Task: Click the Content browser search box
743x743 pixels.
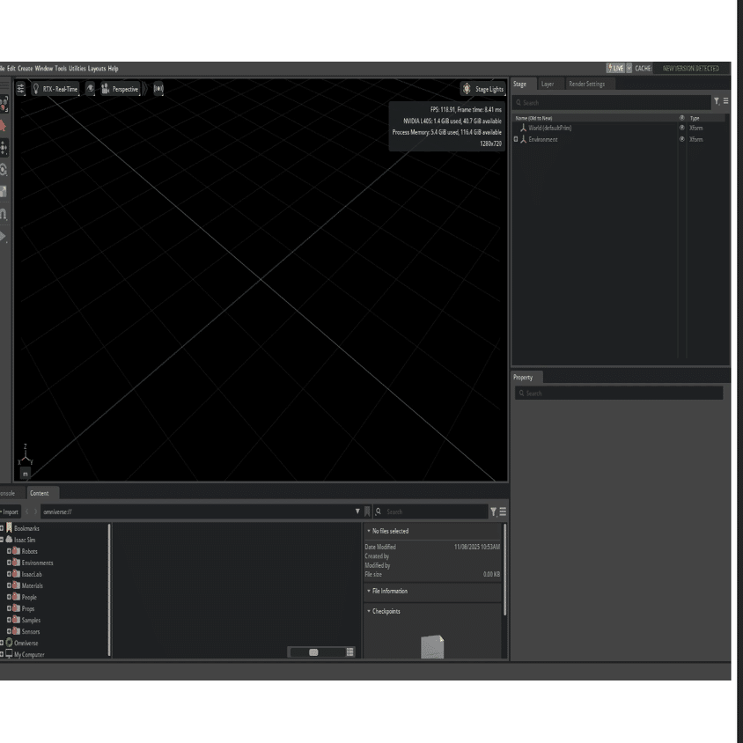Action: [431, 511]
